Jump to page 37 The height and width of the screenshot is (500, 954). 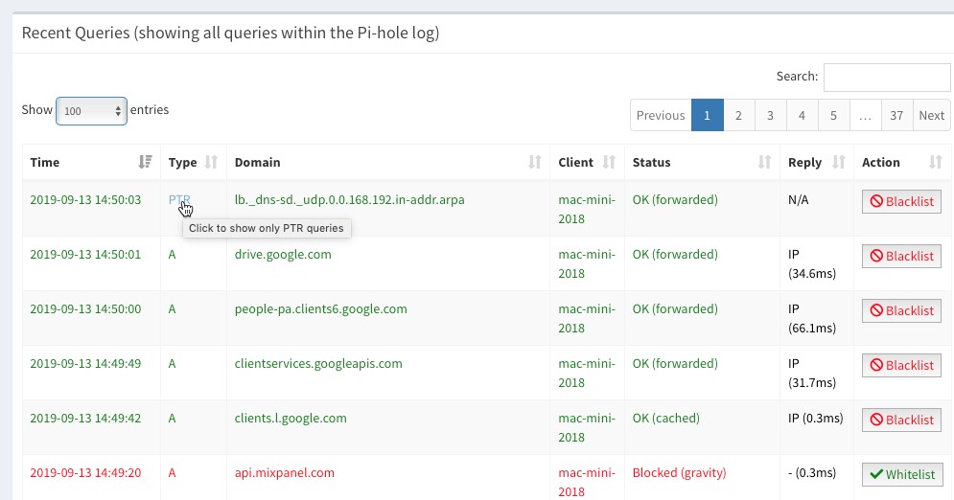896,115
